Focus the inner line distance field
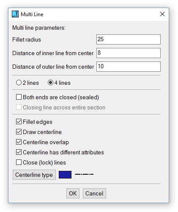The width and height of the screenshot is (178, 212). 129,53
